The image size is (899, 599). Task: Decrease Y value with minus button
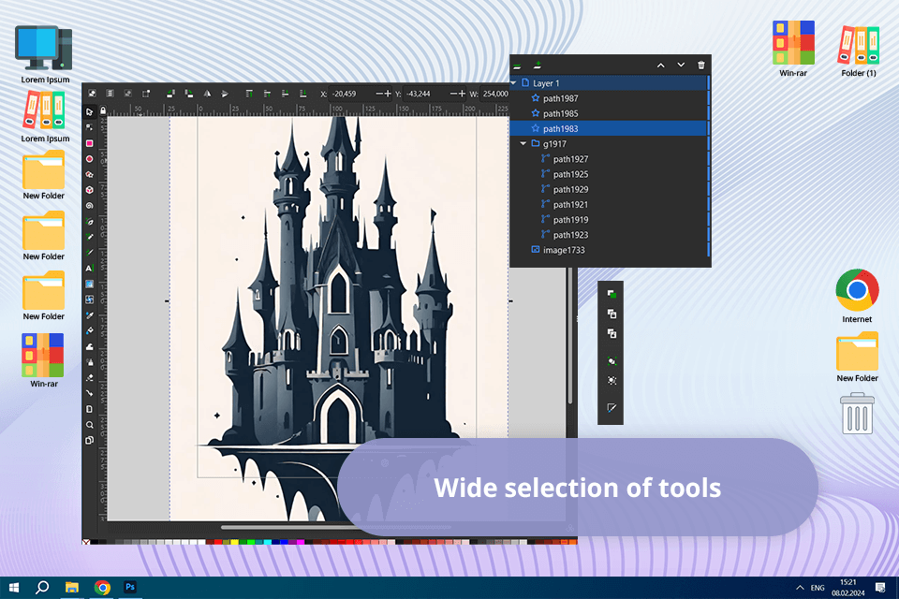[453, 94]
